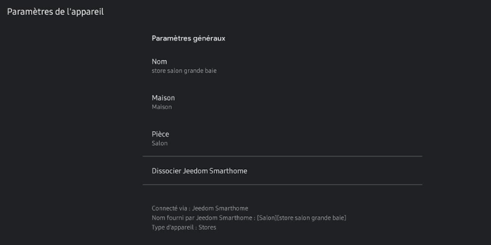Click the divider line above Dissocier Jeedom Smarthome

pyautogui.click(x=282, y=156)
